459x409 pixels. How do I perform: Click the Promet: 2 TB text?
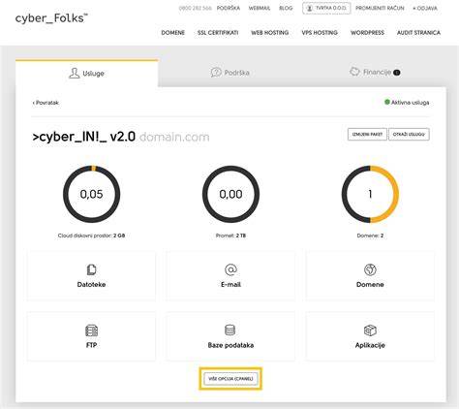(x=230, y=236)
